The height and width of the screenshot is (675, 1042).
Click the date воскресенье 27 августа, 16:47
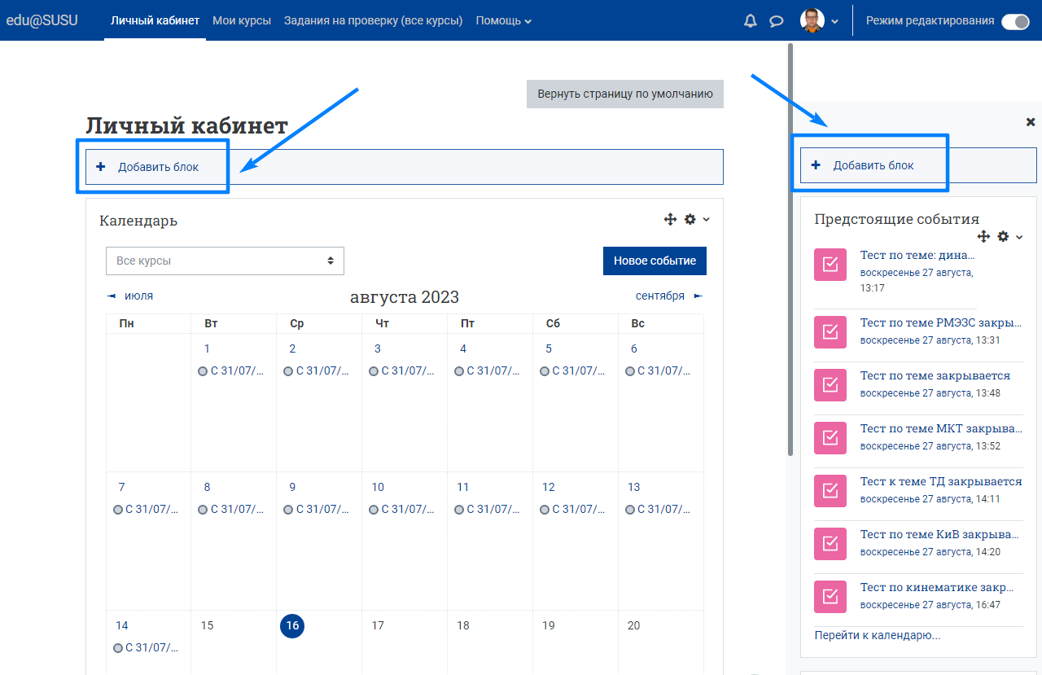[x=930, y=605]
